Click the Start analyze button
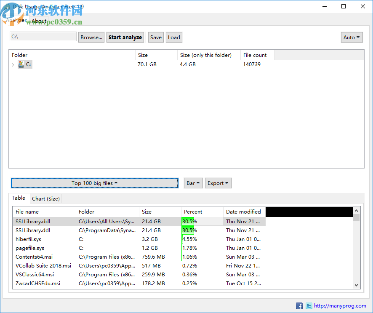The height and width of the screenshot is (313, 373). click(125, 37)
